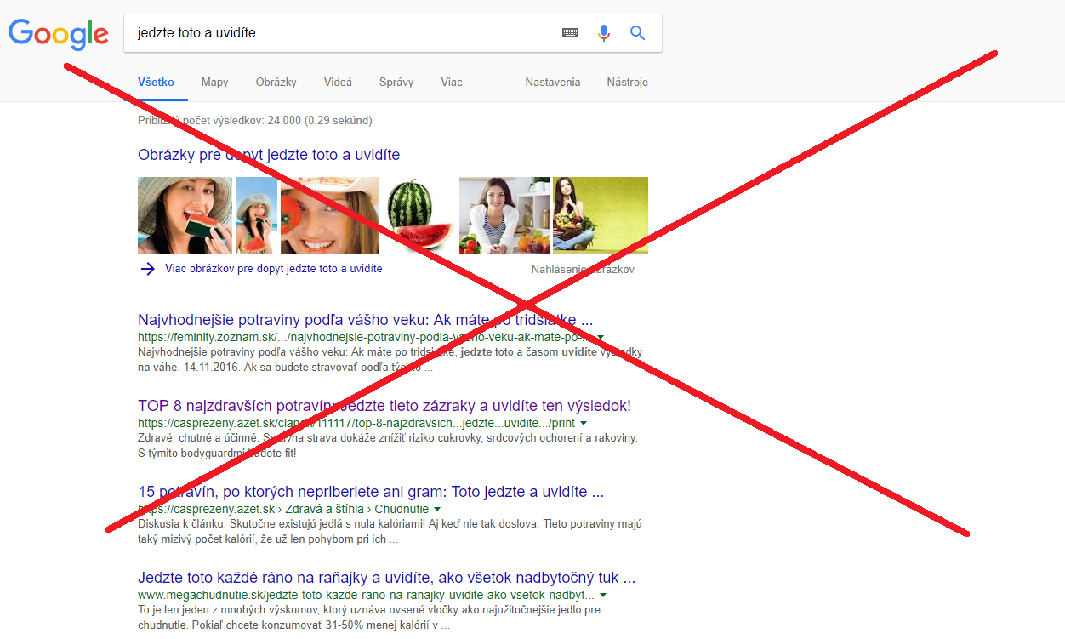Click Viac obrázkov pre dopyt link
This screenshot has height=639, width=1065.
coord(274,269)
